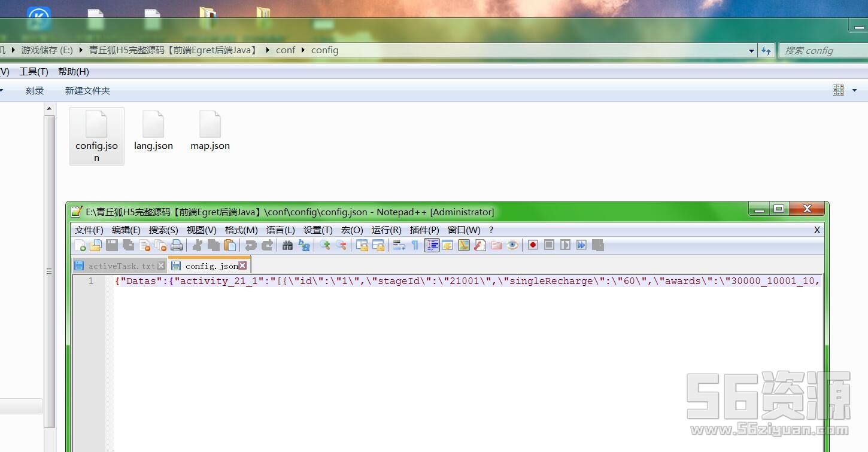Click the Zoom In magnifier icon

[324, 245]
